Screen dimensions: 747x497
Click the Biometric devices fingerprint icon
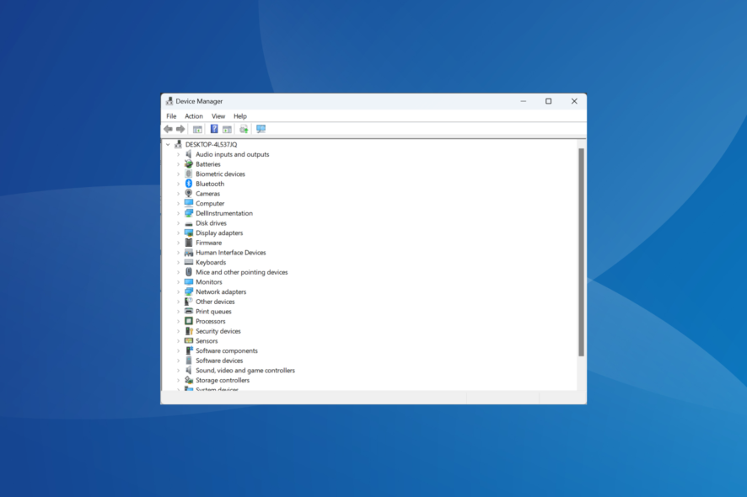pos(189,174)
